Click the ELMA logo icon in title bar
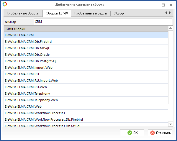The width and height of the screenshot is (177, 141). pyautogui.click(x=5, y=4)
